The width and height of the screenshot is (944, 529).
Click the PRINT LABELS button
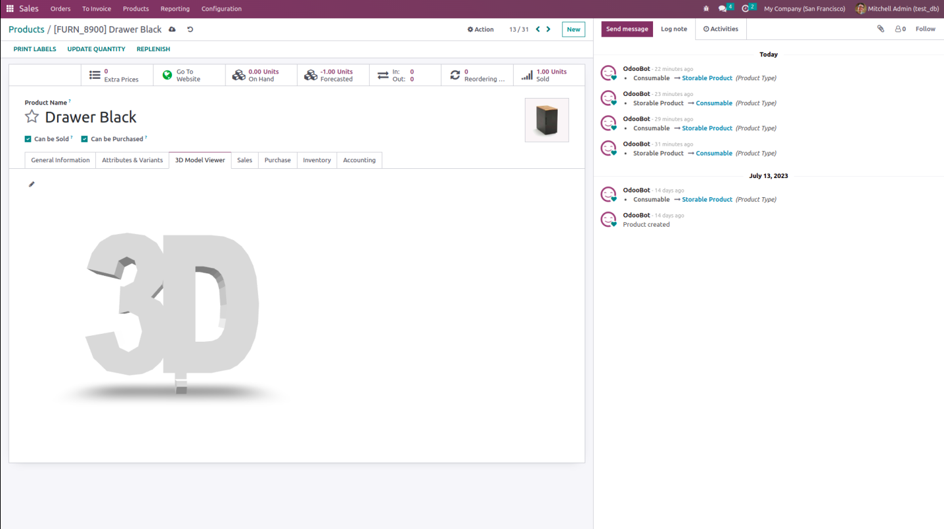coord(35,49)
